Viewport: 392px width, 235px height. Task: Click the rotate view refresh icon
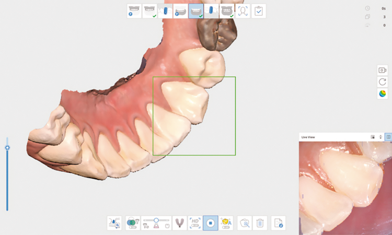coord(382,82)
